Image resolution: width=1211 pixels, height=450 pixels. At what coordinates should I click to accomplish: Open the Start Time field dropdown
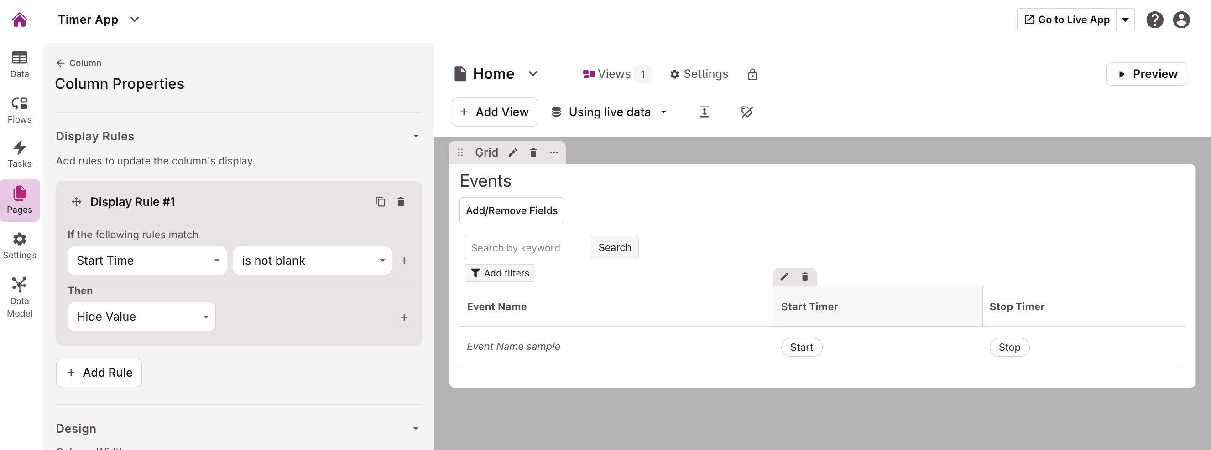point(147,261)
